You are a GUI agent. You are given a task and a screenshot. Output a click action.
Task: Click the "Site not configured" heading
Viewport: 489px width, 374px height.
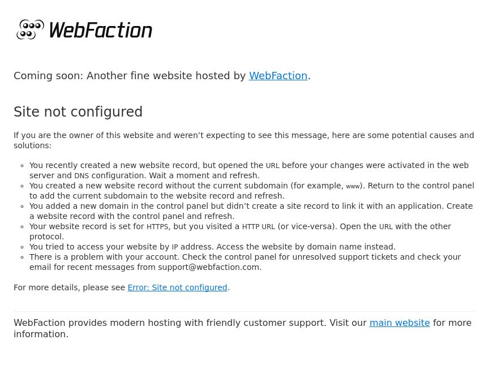(78, 112)
